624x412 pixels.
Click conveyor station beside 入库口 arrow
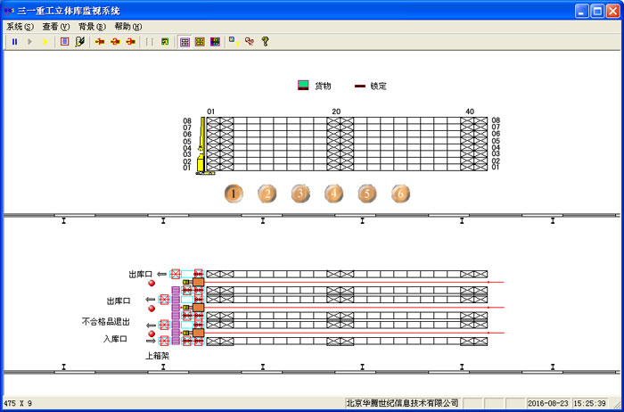163,342
